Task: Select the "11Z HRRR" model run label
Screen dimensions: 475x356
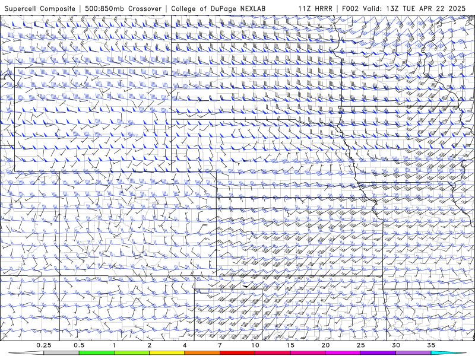Action: (315, 8)
